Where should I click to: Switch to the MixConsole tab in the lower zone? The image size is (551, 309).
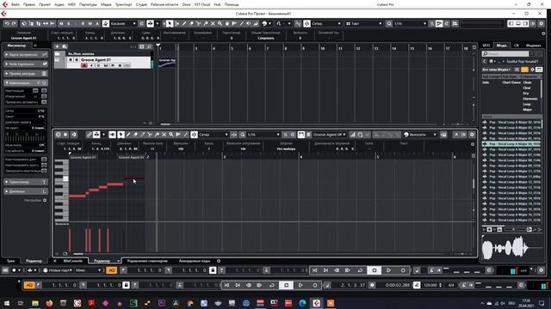[x=72, y=261]
